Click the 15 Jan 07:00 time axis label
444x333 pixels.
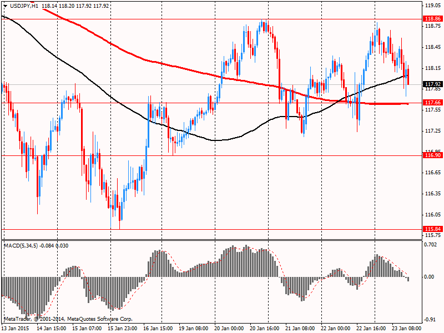tap(87, 329)
